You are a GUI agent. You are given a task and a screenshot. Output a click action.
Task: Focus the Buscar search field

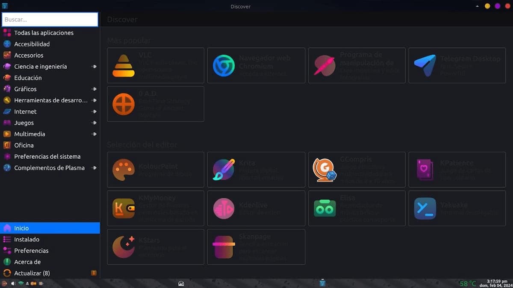pyautogui.click(x=50, y=20)
